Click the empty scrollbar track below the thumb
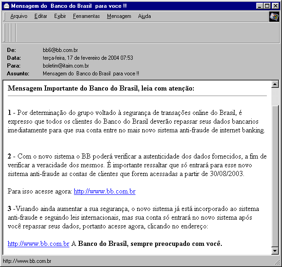This screenshot has width=282, height=267. [275, 184]
